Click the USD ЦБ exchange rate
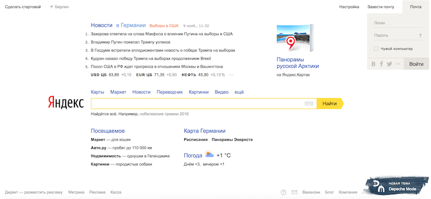The height and width of the screenshot is (199, 431). click(x=111, y=75)
